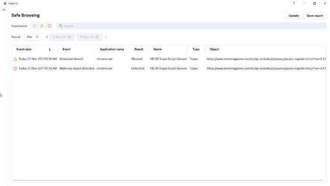
Task: Click the URL in the Blocked row
Action: pyautogui.click(x=266, y=59)
